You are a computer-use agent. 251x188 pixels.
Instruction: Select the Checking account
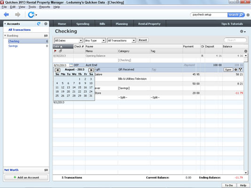[28, 41]
